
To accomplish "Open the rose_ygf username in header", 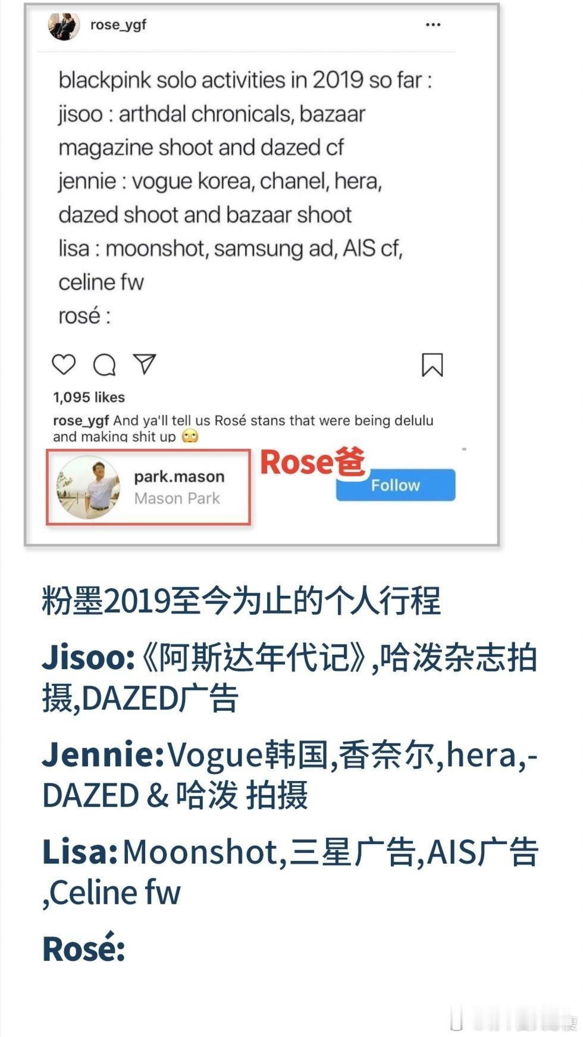I will [118, 24].
